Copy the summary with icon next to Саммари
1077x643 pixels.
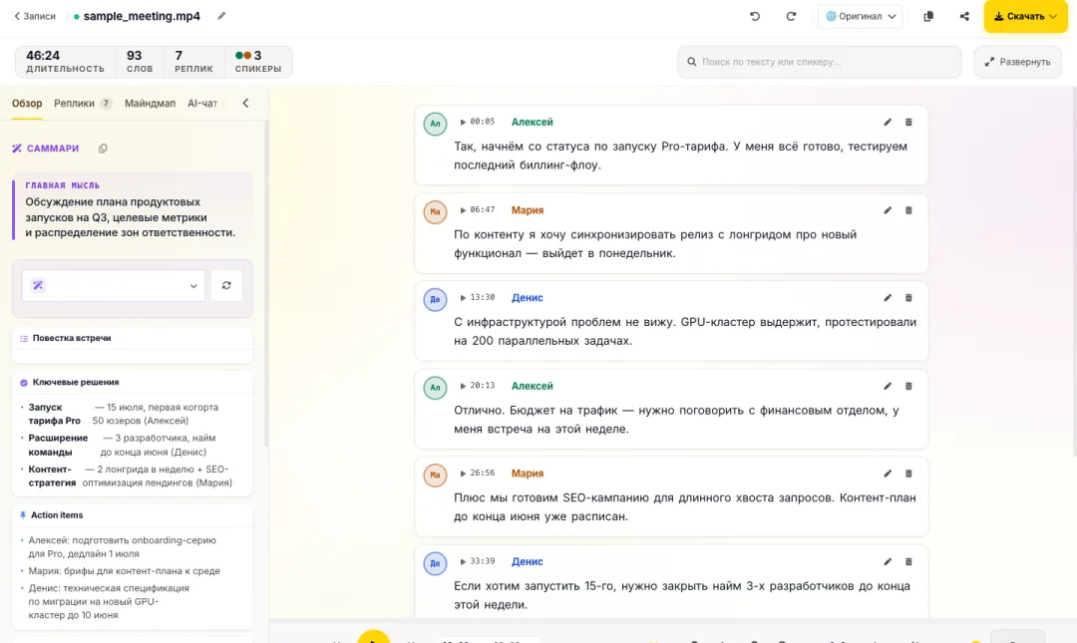pos(103,149)
